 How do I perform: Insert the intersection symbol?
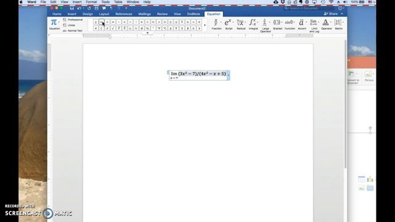click(x=136, y=28)
